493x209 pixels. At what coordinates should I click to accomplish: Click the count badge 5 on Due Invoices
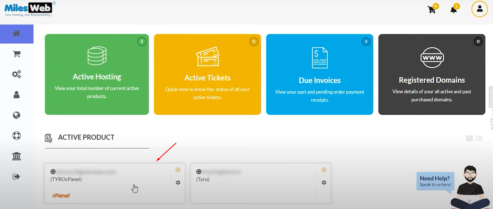pyautogui.click(x=366, y=41)
